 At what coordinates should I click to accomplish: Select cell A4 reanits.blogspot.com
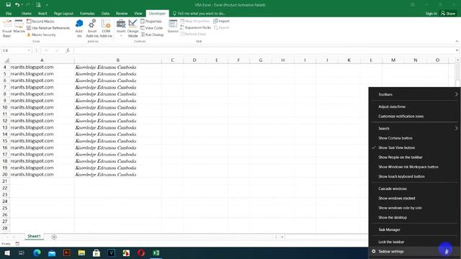pyautogui.click(x=42, y=67)
